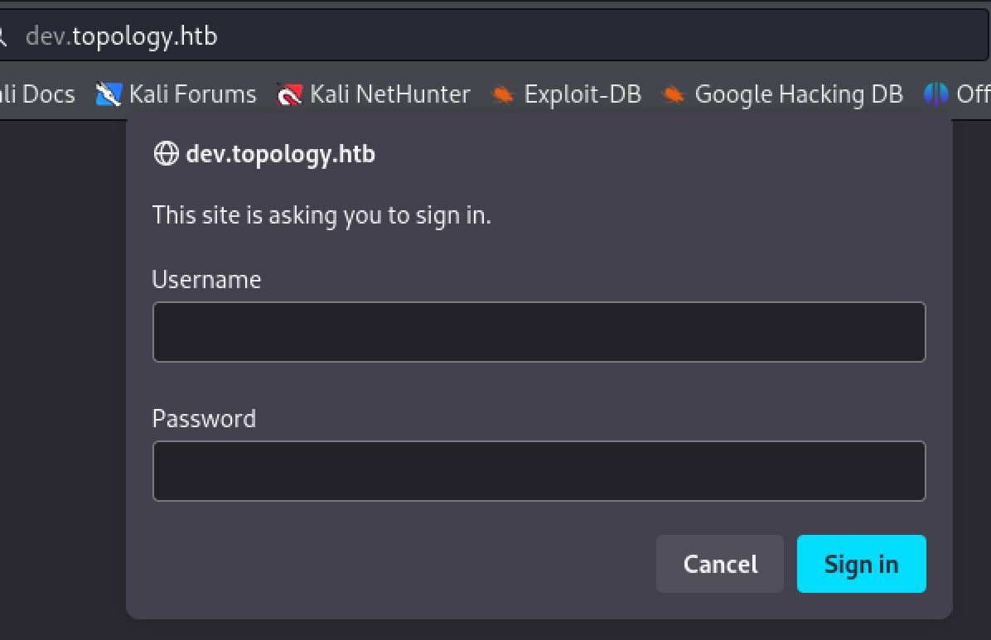Viewport: 991px width, 640px height.
Task: Open the Exploit-DB bookmark label
Action: [x=583, y=94]
